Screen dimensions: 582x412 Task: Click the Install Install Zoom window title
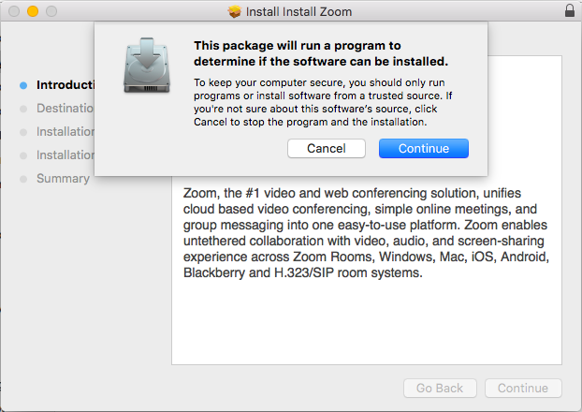[x=298, y=12]
